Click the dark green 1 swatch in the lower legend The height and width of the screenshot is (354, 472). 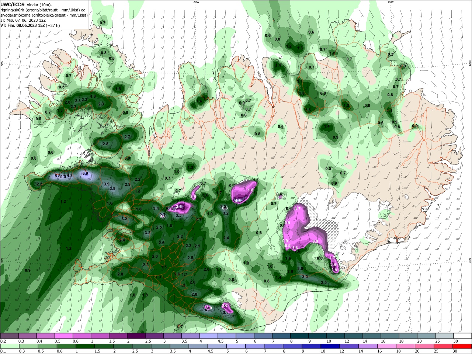point(85,346)
